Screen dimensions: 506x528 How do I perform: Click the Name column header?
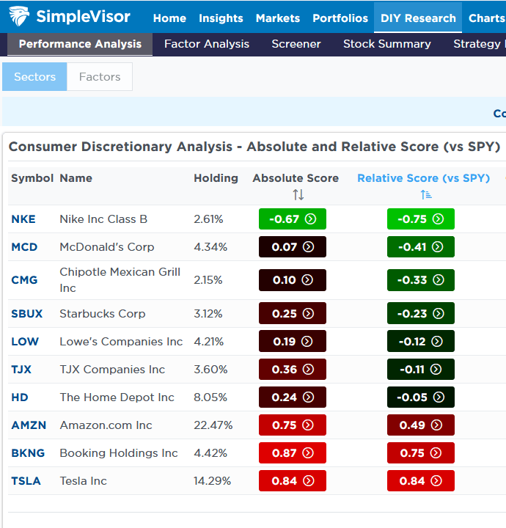point(76,178)
